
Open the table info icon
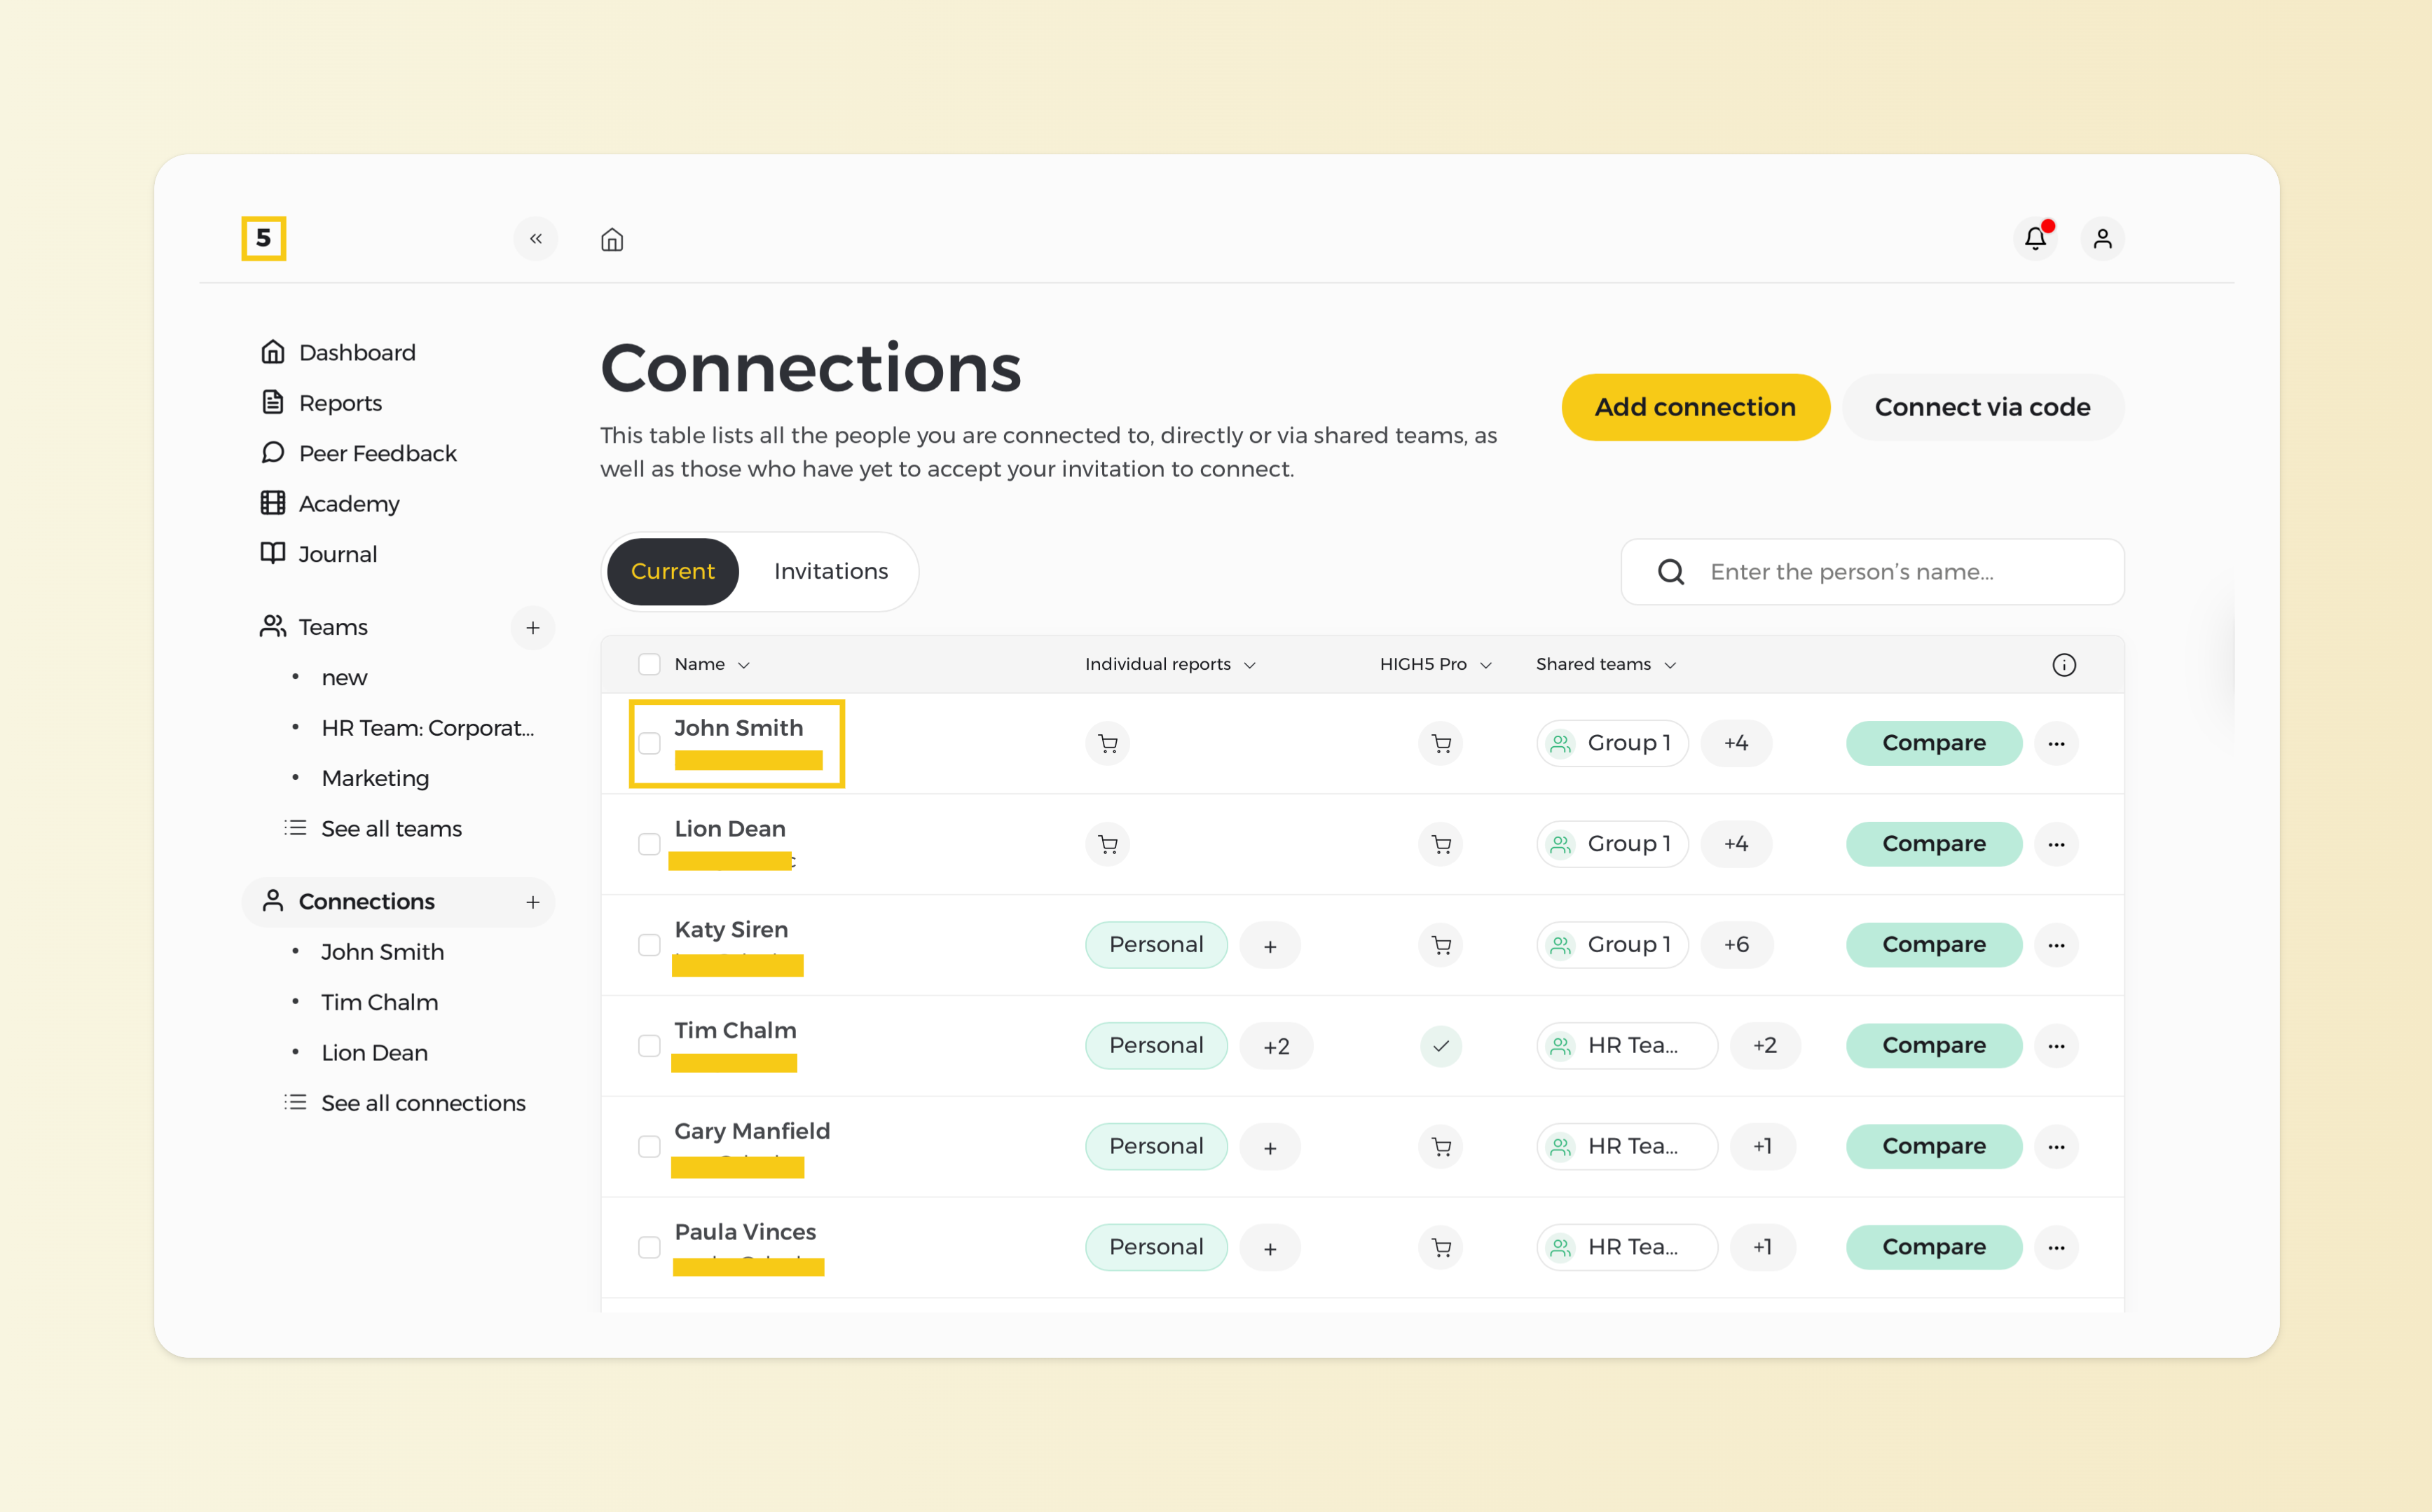point(2064,665)
